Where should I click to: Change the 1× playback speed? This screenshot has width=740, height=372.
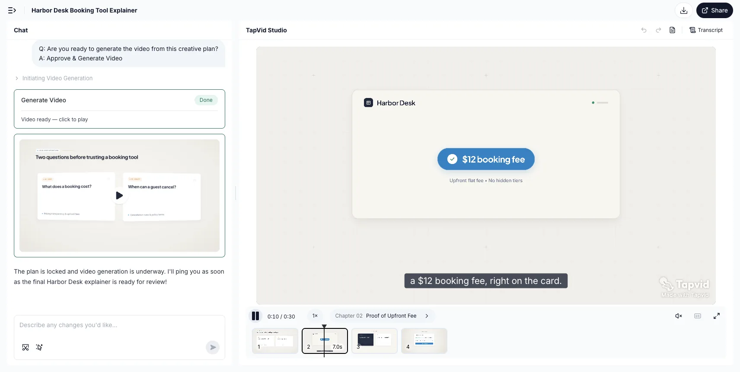[x=315, y=316]
